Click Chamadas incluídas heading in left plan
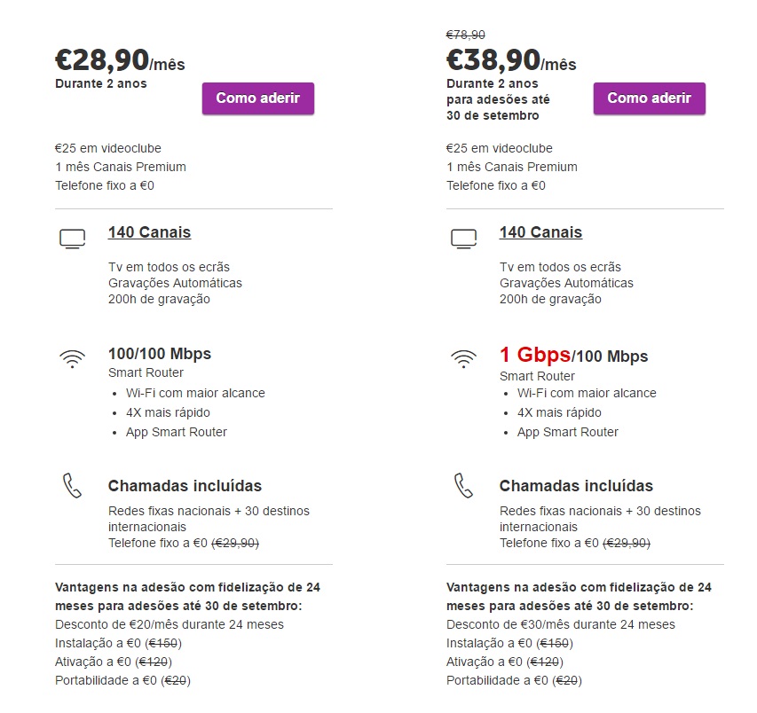 coord(185,486)
